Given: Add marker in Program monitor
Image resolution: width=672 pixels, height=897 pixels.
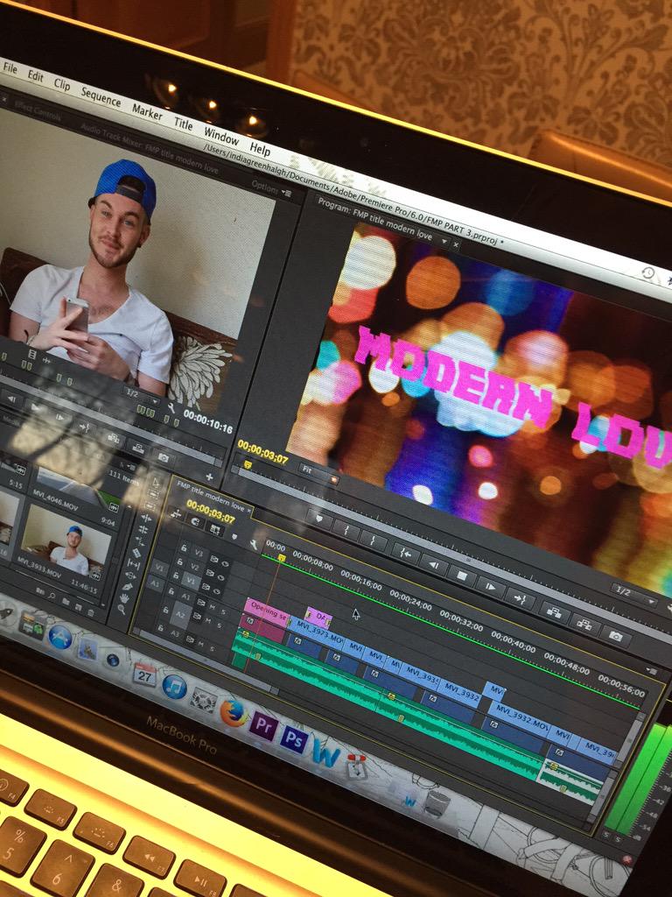Looking at the screenshot, I should point(319,519).
